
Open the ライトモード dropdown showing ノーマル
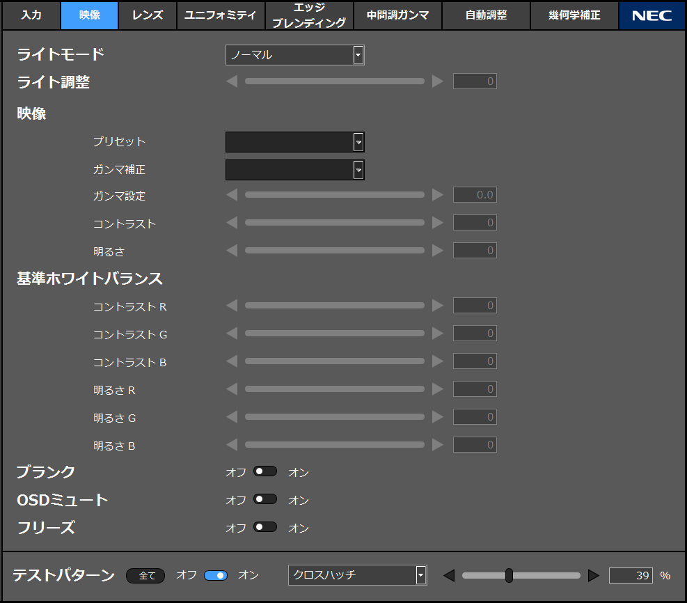click(294, 55)
